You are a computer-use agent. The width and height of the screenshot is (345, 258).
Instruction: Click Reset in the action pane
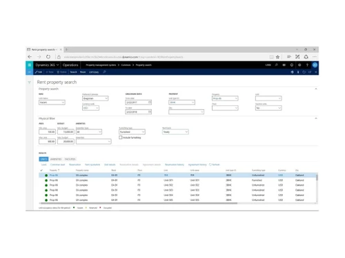(83, 72)
